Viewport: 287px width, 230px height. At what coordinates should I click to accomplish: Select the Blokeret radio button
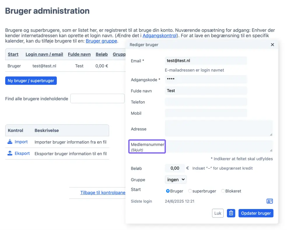(223, 191)
